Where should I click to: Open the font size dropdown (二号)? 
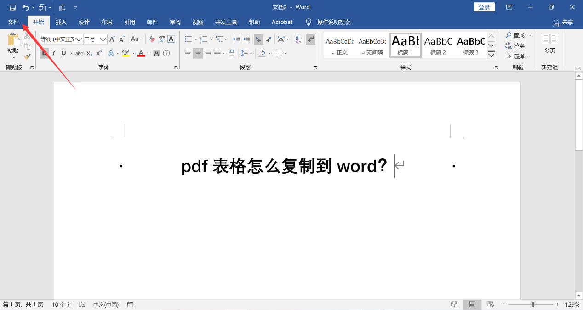pos(103,39)
